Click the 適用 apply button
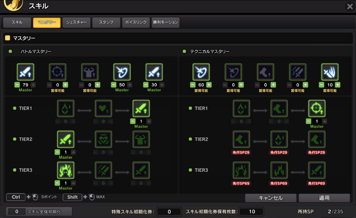 pyautogui.click(x=324, y=198)
